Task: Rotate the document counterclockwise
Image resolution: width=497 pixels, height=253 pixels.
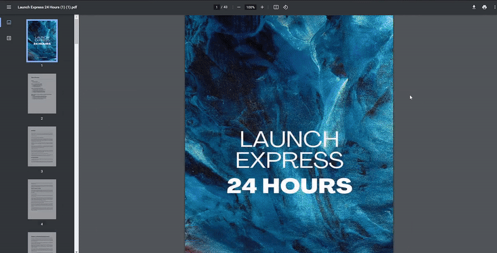Action: 285,7
